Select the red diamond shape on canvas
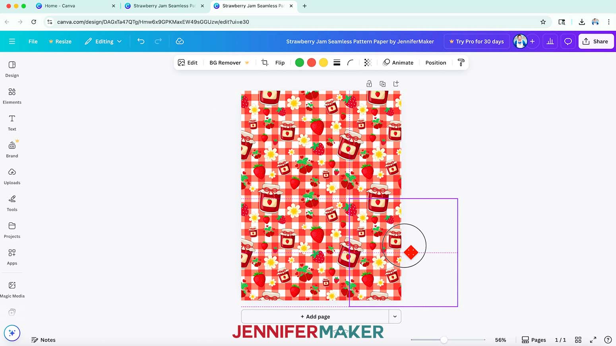 click(x=411, y=252)
